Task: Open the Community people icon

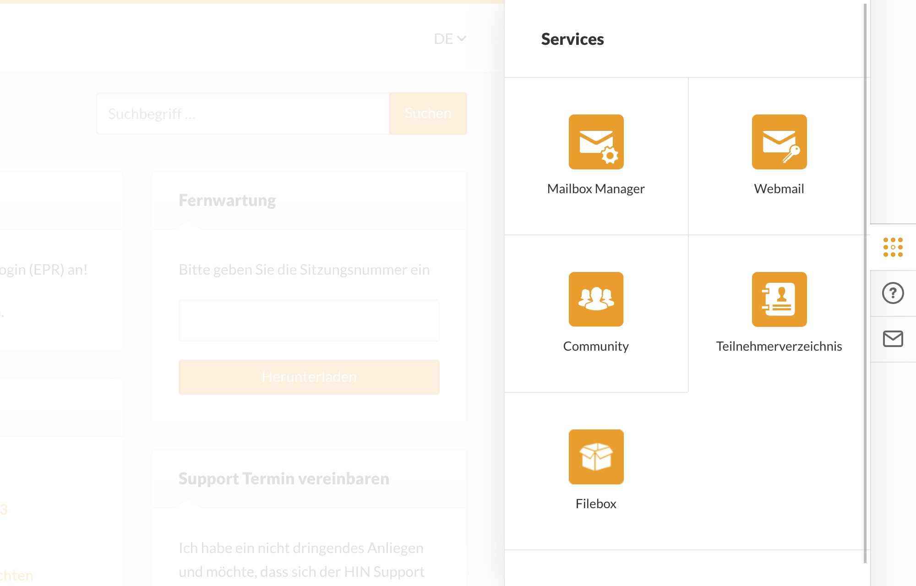Action: click(596, 299)
